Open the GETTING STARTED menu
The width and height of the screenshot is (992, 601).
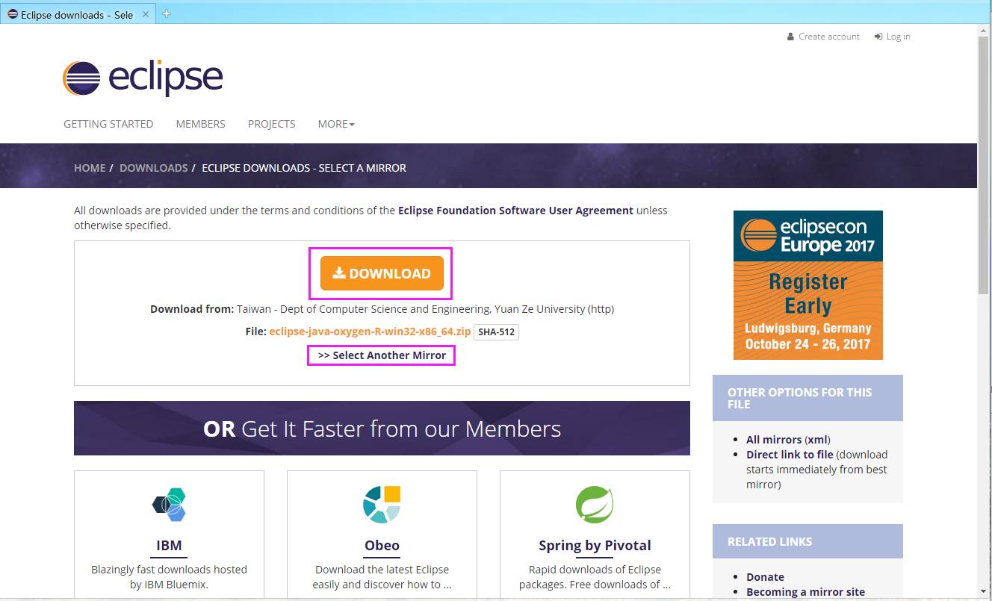click(x=108, y=124)
